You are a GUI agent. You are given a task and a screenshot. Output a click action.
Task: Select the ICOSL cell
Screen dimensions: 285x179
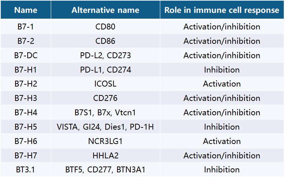point(105,84)
